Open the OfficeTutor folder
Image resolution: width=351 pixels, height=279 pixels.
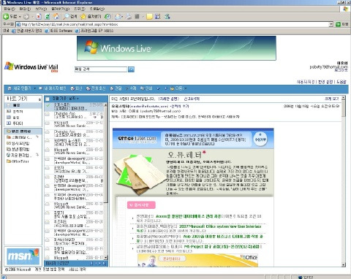click(x=18, y=161)
